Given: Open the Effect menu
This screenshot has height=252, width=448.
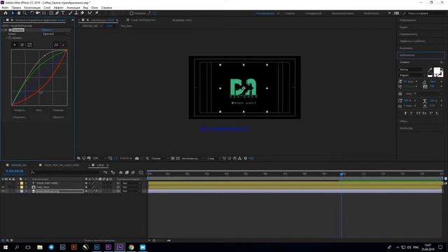Looking at the screenshot, I should 59,8.
